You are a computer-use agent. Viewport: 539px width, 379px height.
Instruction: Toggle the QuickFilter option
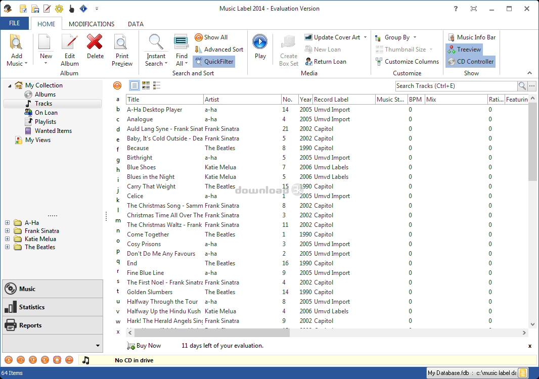[x=214, y=62]
